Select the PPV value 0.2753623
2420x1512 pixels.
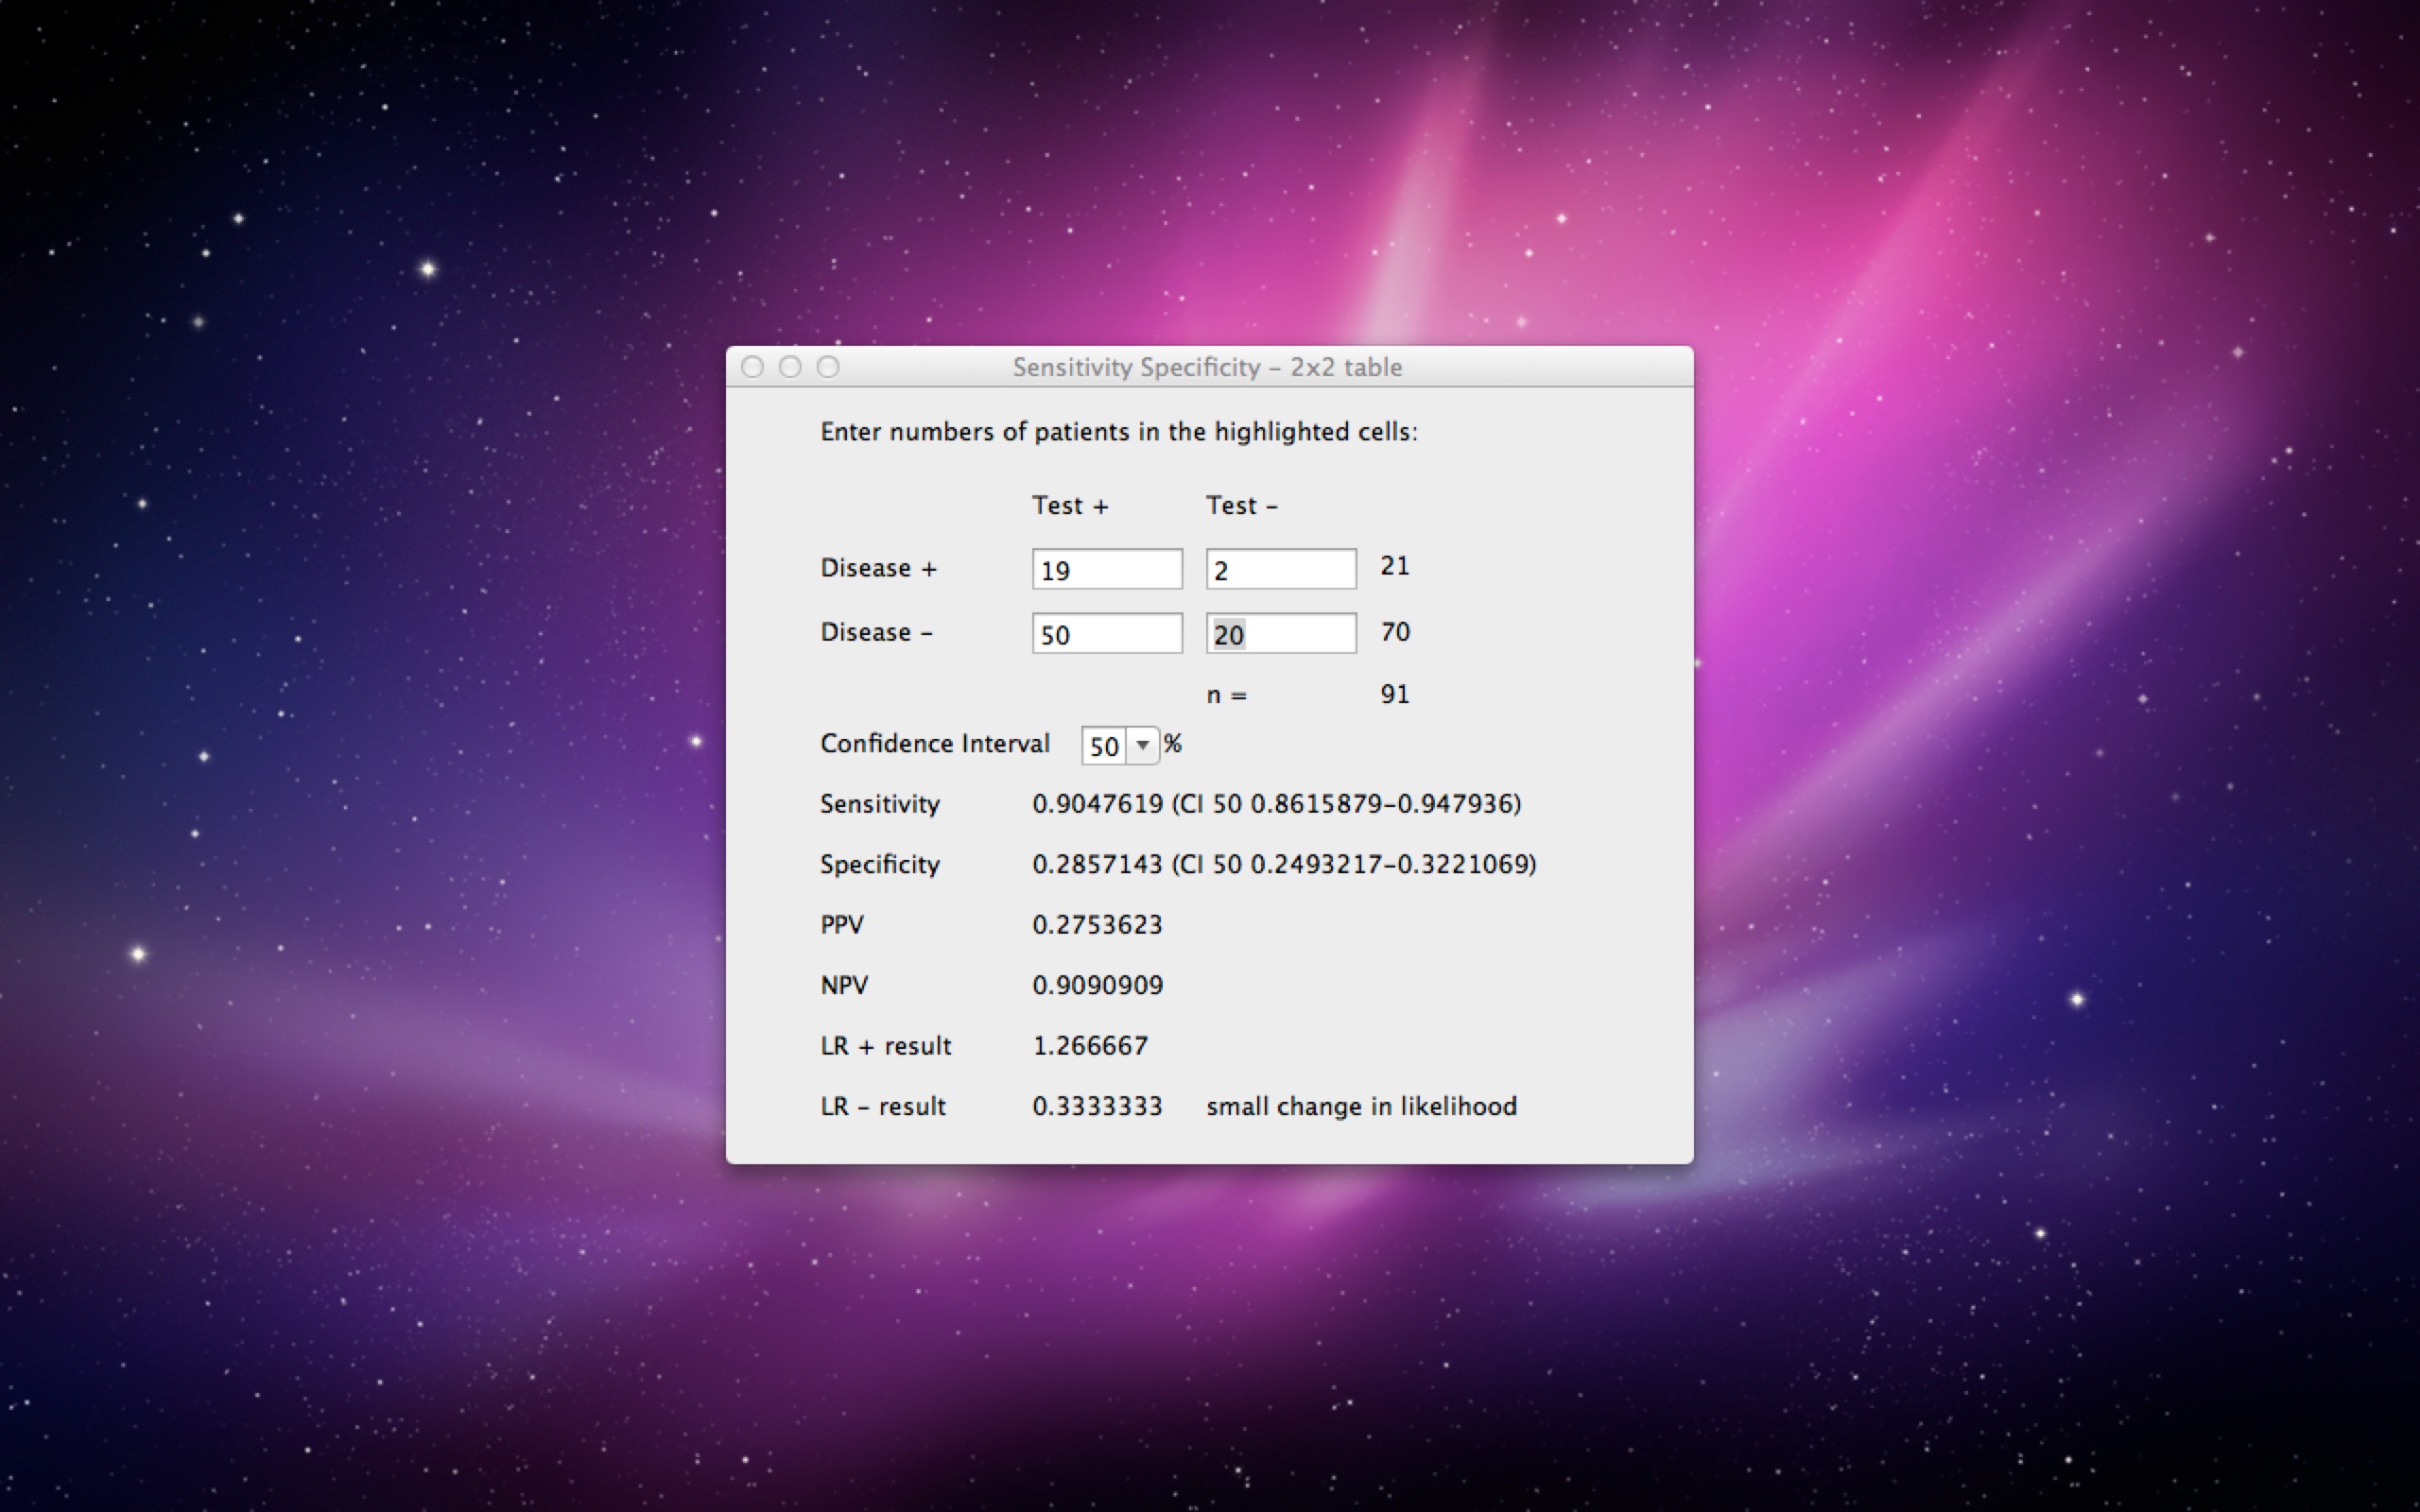point(1098,924)
